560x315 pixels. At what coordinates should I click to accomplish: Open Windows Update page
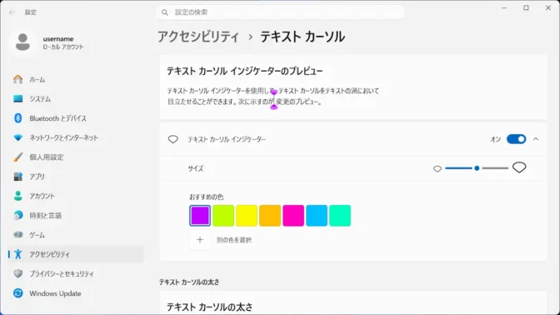76,293
